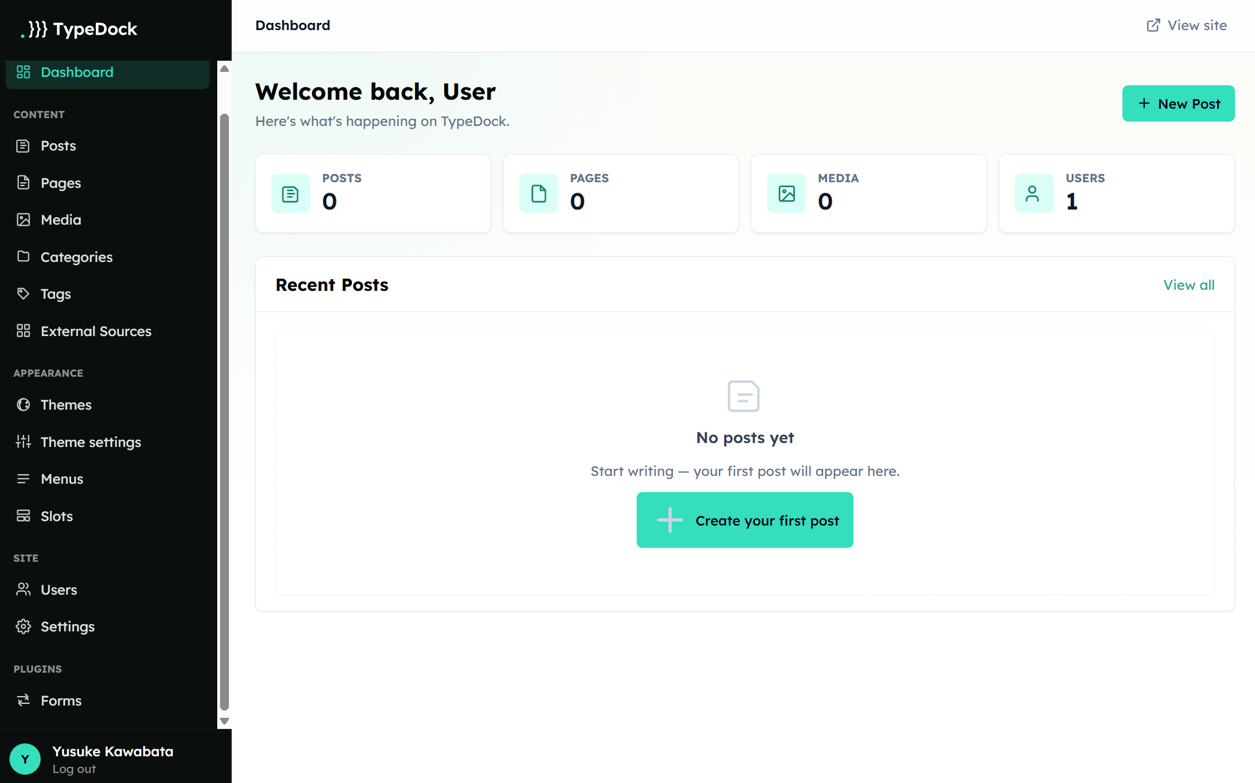Click the Recent Posts heading
Screen dimensions: 1255x783
click(332, 285)
